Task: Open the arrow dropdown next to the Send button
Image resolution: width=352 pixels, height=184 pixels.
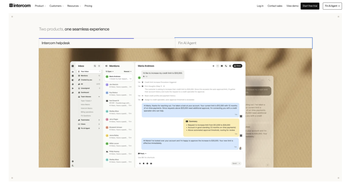Action: 239,163
